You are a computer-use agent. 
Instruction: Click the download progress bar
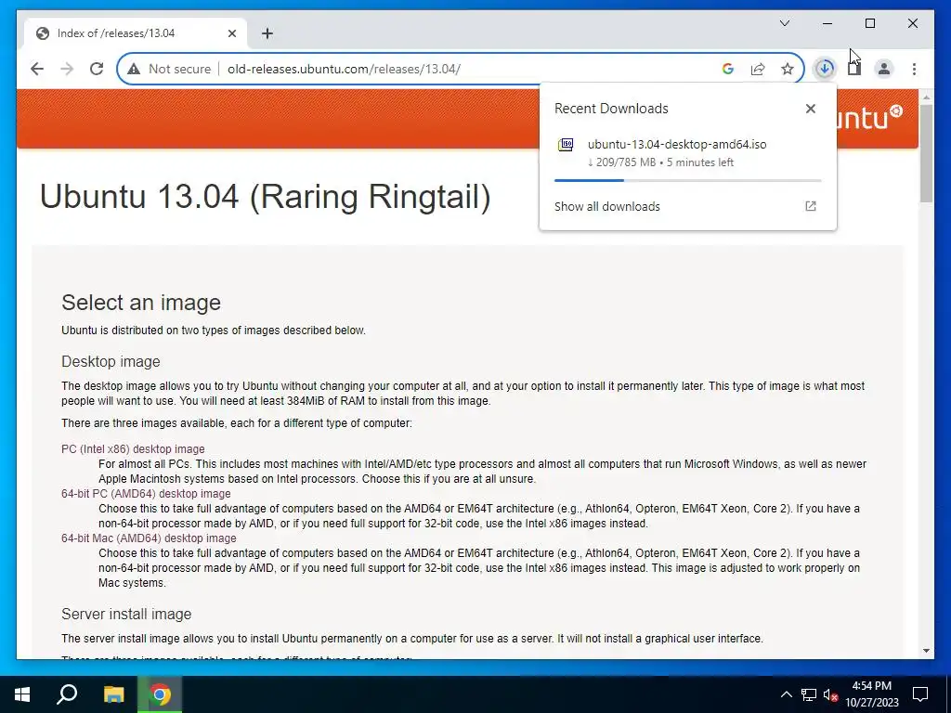coord(688,180)
